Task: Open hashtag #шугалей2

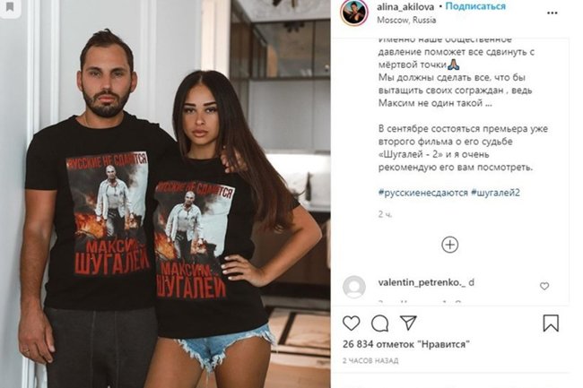Action: [495, 193]
